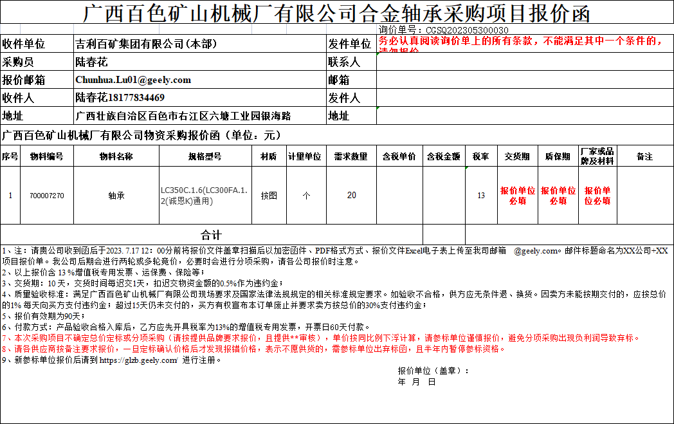This screenshot has height=424, width=674.
Task: Click the unit cell 个
Action: (307, 196)
